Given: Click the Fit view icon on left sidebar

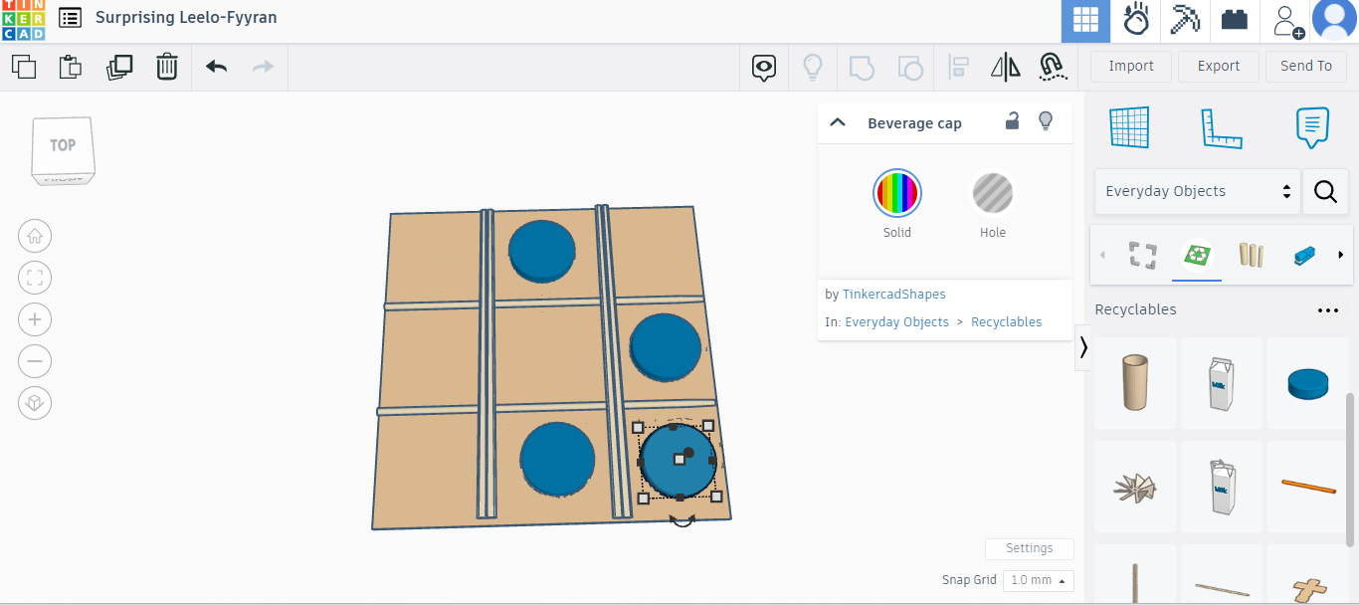Looking at the screenshot, I should tap(35, 278).
